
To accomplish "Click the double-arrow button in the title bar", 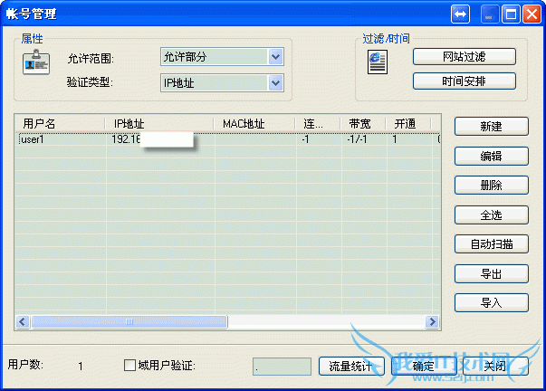I will (460, 14).
